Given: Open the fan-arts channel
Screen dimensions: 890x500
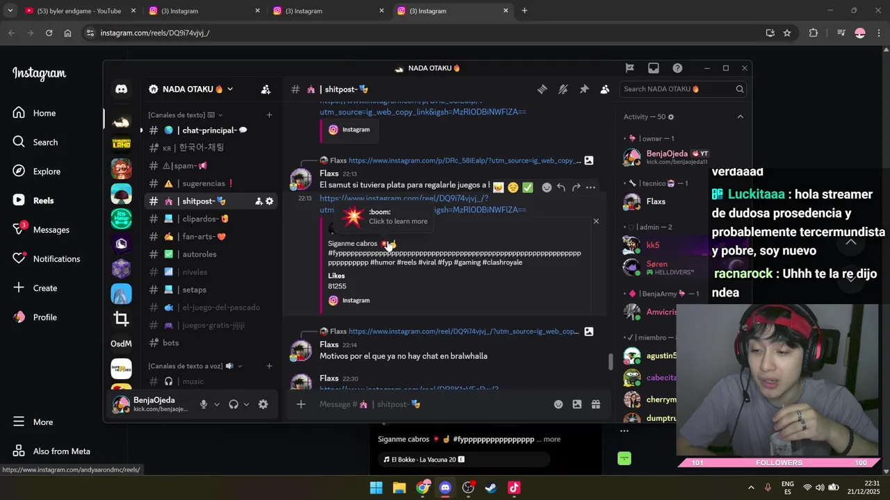Looking at the screenshot, I should tap(211, 237).
